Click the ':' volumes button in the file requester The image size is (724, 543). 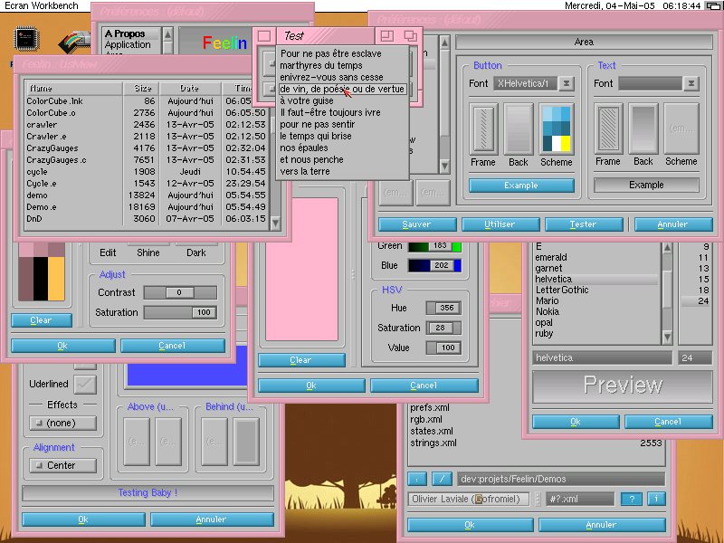(417, 479)
